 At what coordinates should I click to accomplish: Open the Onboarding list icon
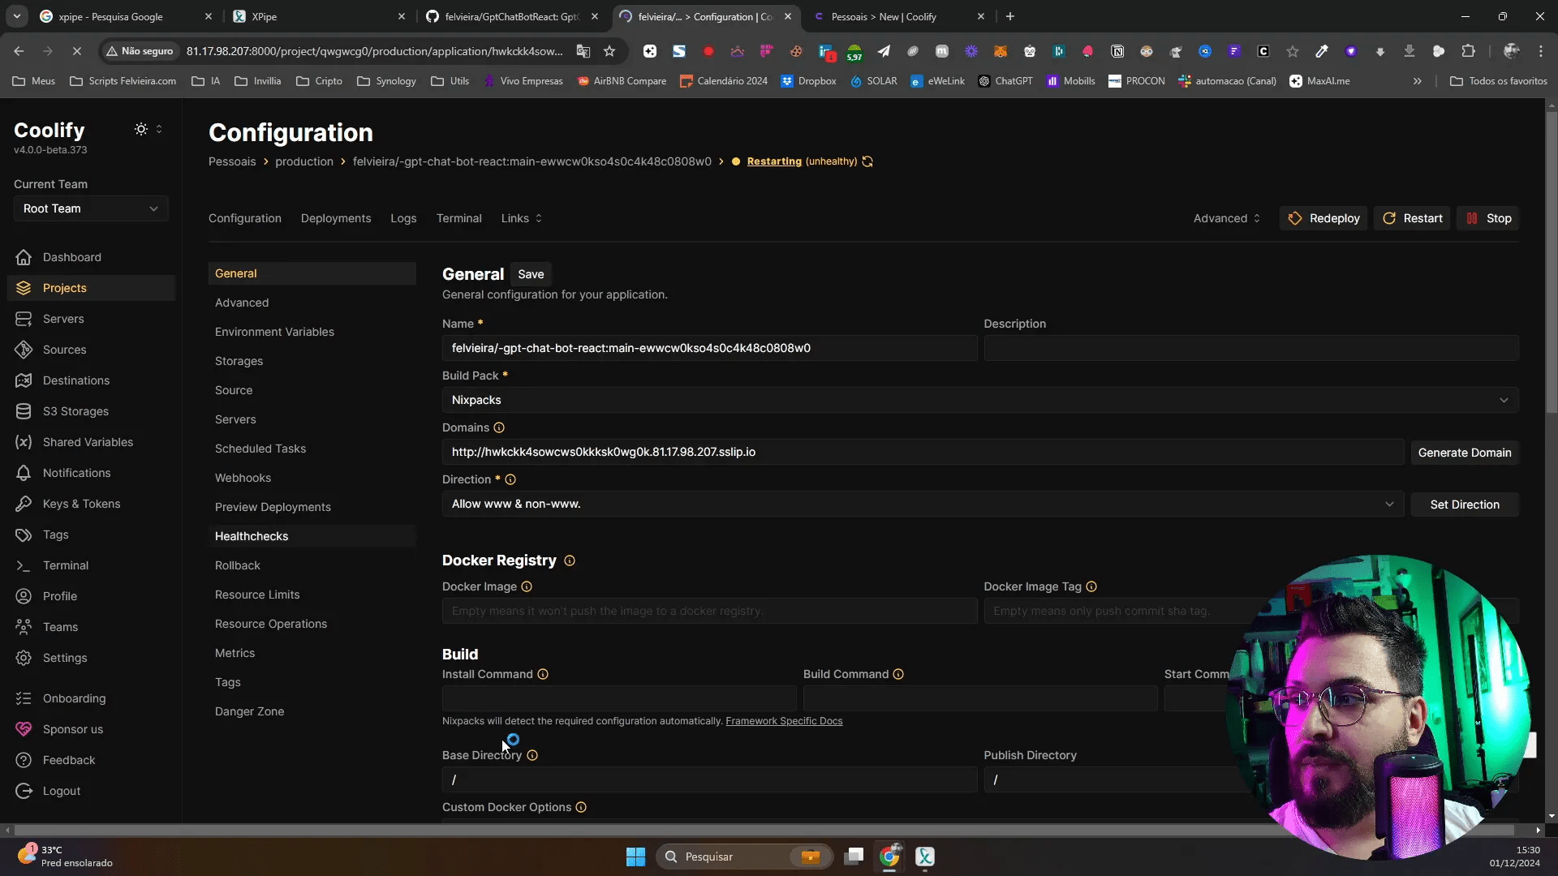(24, 698)
